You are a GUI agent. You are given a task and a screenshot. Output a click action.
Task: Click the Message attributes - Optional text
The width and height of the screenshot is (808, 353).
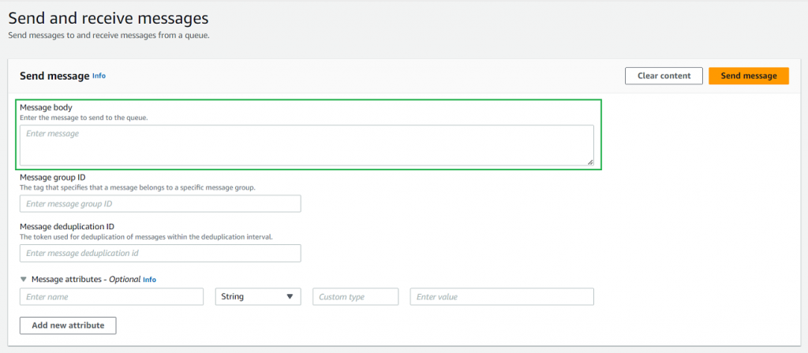click(84, 279)
